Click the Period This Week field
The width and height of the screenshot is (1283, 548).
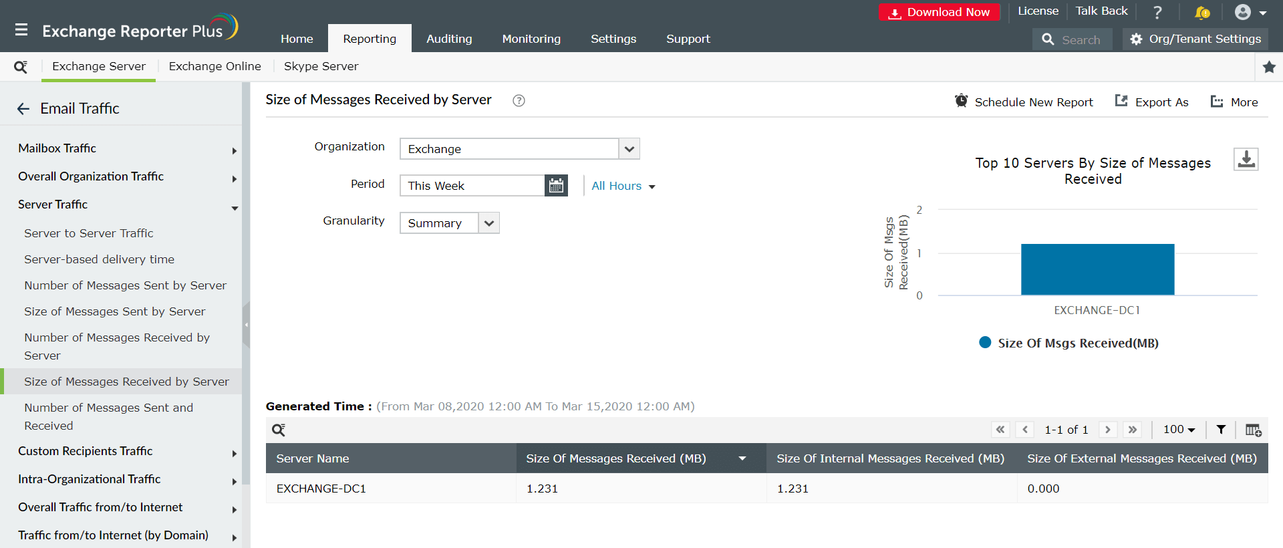(x=472, y=186)
